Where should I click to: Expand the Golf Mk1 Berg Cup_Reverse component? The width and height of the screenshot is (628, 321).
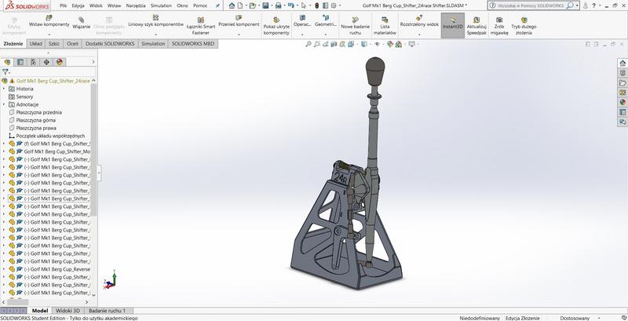pos(4,269)
